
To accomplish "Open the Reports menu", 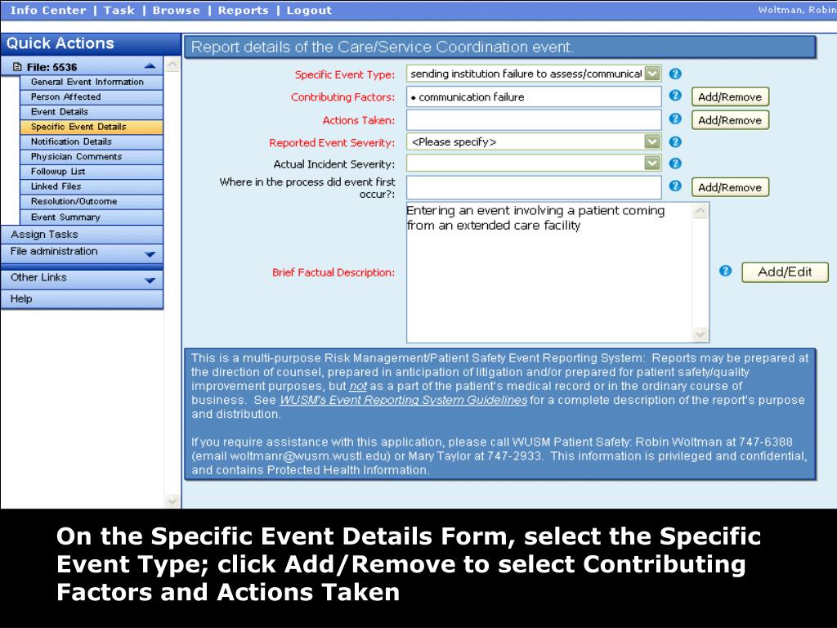I will pyautogui.click(x=243, y=10).
